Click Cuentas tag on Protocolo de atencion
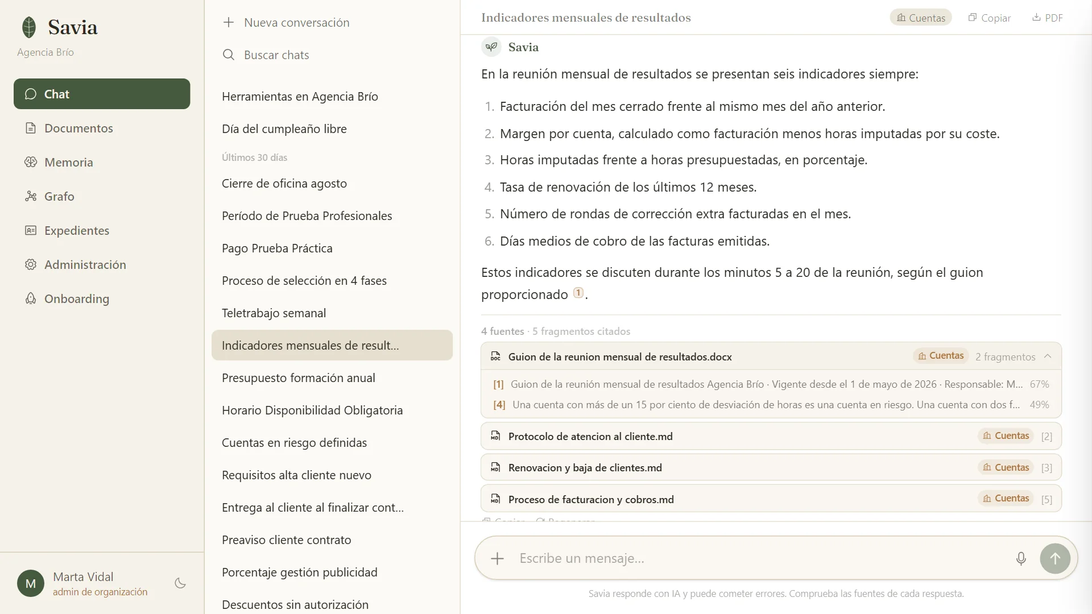Screen dimensions: 1092x614 coord(1007,435)
